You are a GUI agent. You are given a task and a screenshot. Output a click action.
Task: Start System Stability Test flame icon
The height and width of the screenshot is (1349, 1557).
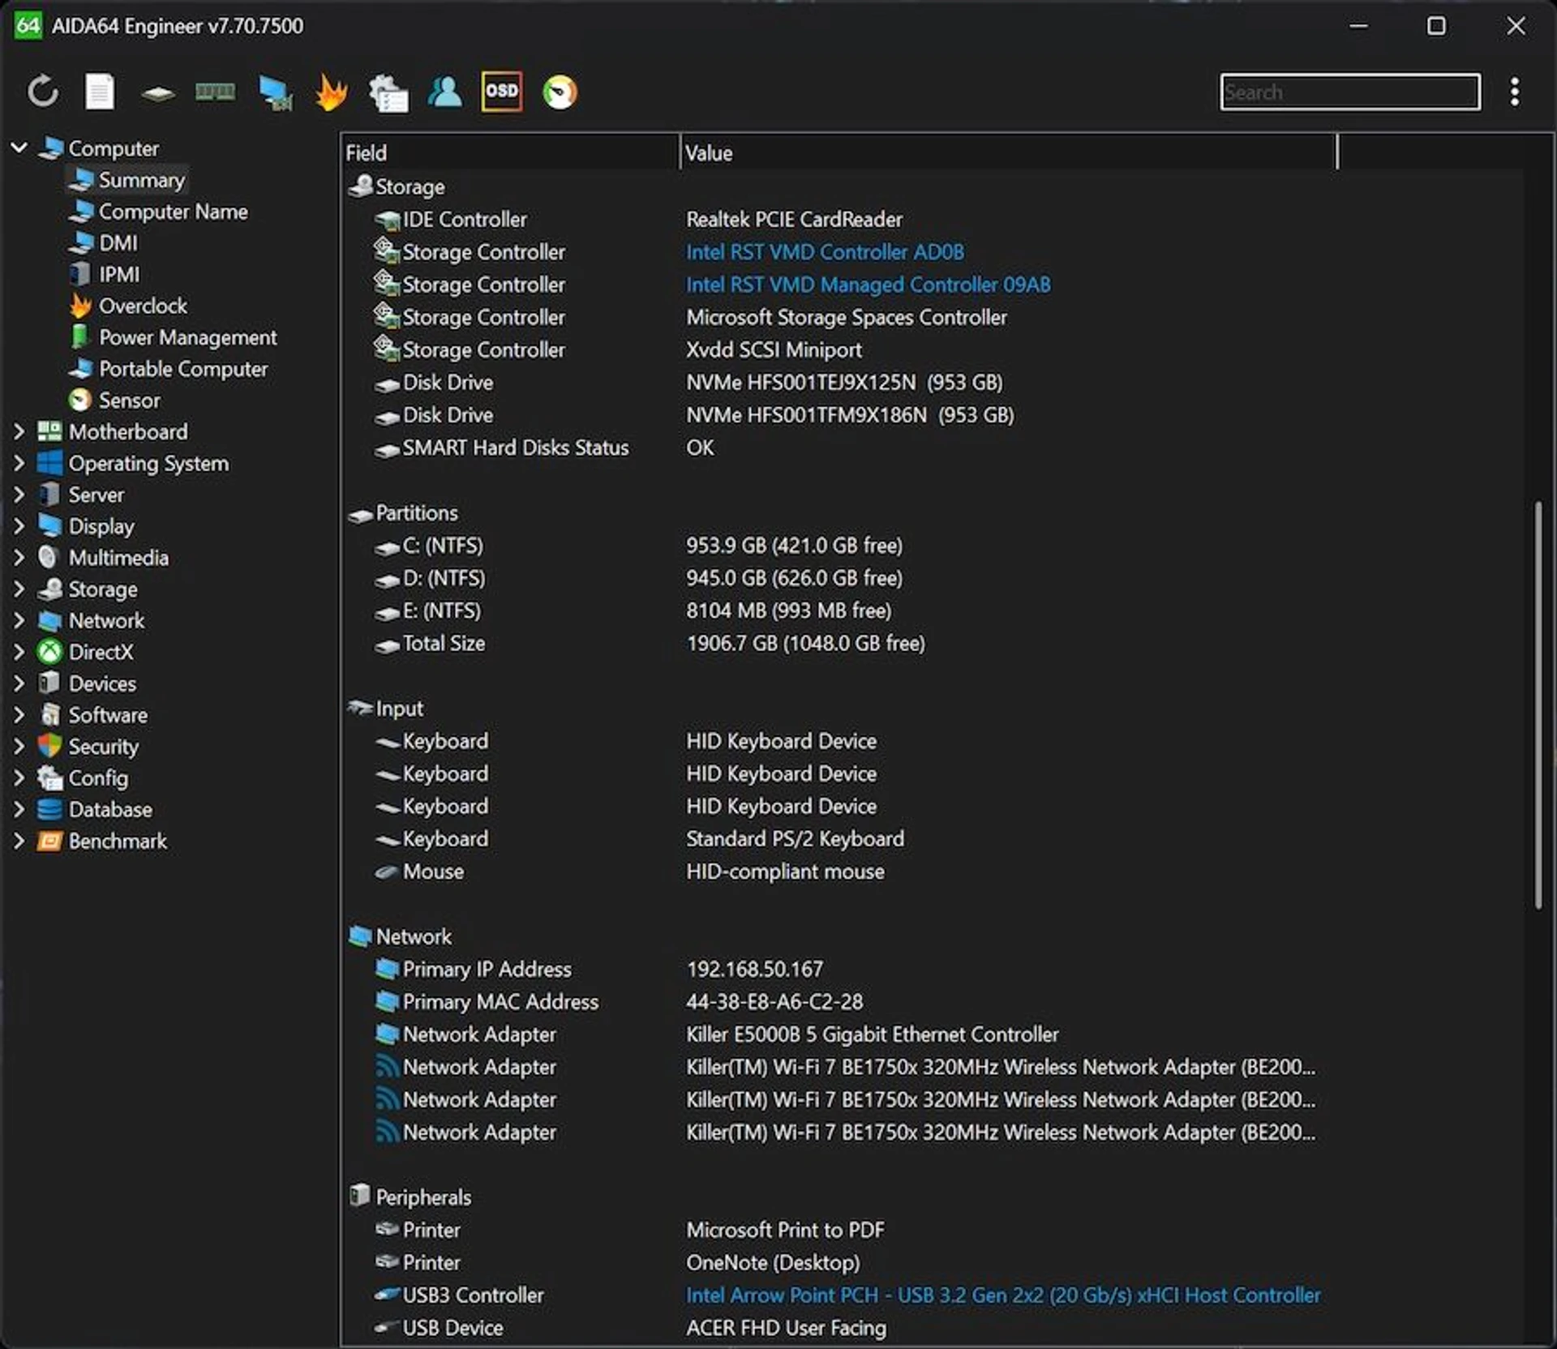click(332, 92)
